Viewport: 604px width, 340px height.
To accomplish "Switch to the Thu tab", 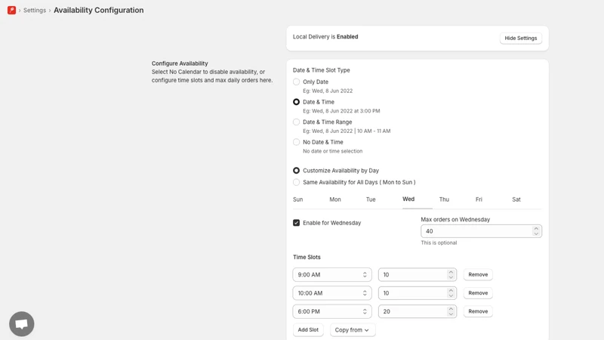I will click(x=444, y=199).
